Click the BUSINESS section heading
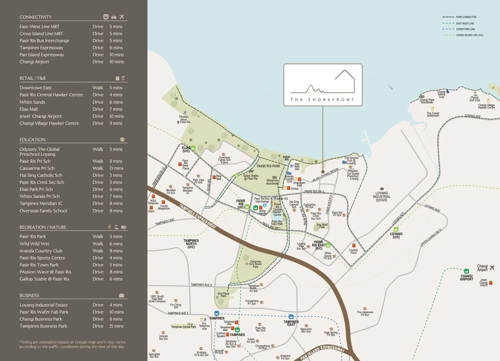Viewport: 500px width, 361px height. coord(29,295)
